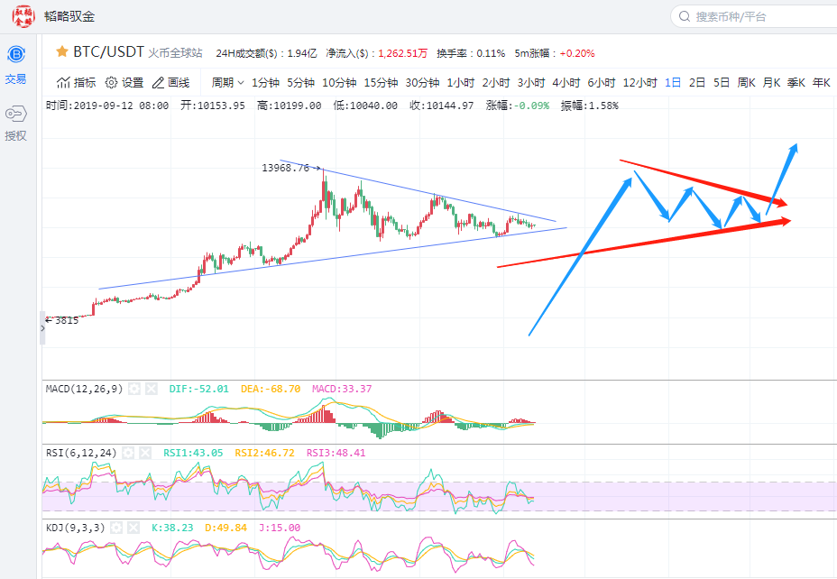This screenshot has height=579, width=837.
Task: Switch to the 2日 interval
Action: point(697,83)
